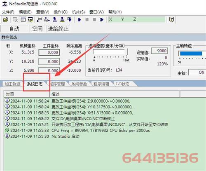Click the window-with-tick toolbar icon

click(30, 20)
